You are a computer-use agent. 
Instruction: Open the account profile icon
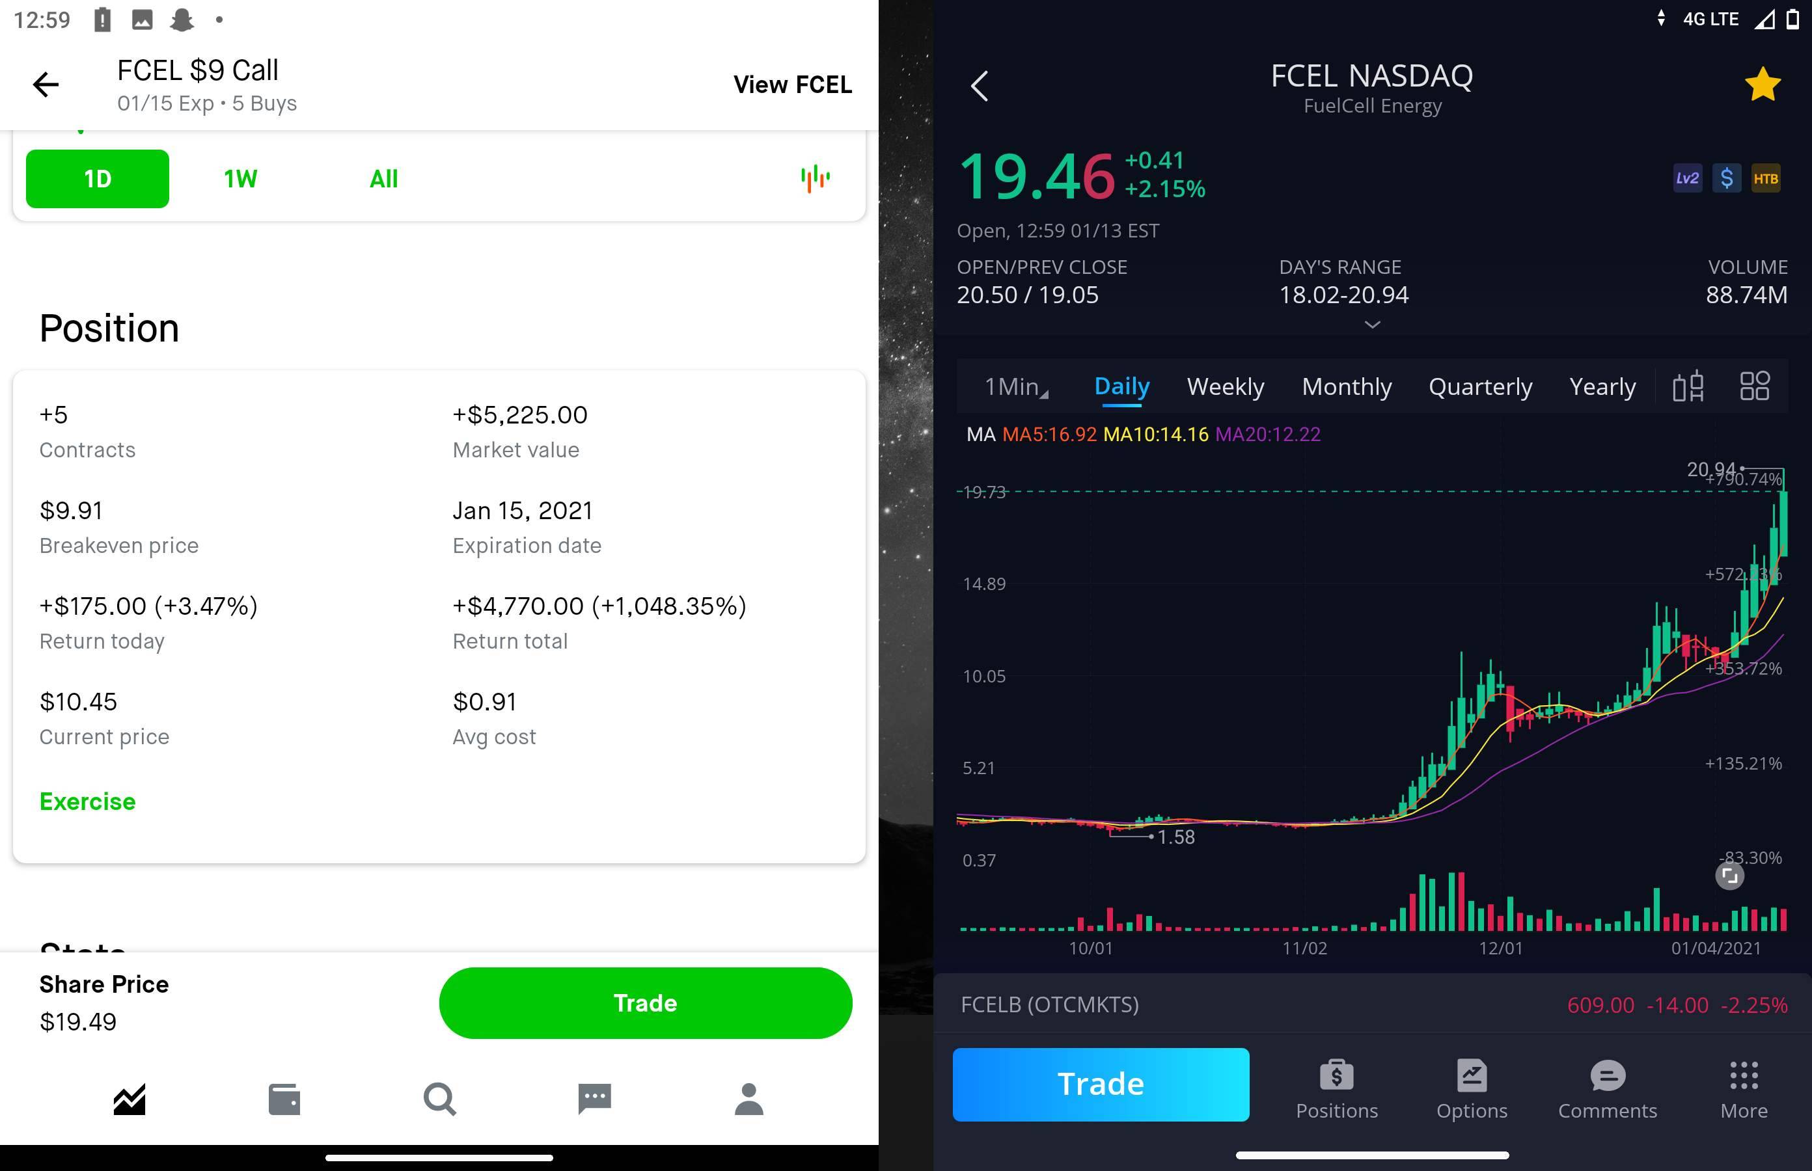(x=748, y=1099)
